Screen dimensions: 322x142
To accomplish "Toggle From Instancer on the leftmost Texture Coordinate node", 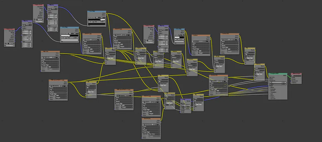I will click(x=5, y=45).
